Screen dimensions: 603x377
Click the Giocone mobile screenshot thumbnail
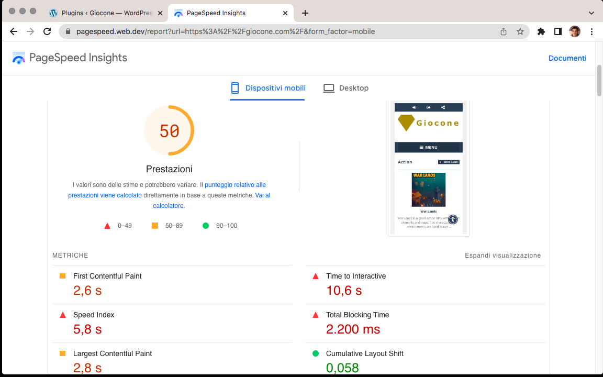[428, 168]
